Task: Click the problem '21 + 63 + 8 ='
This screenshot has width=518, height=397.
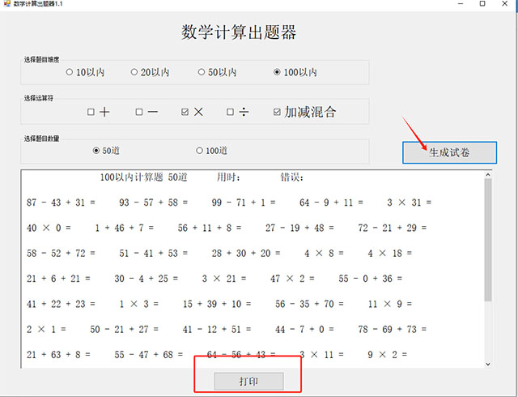Action: [58, 355]
